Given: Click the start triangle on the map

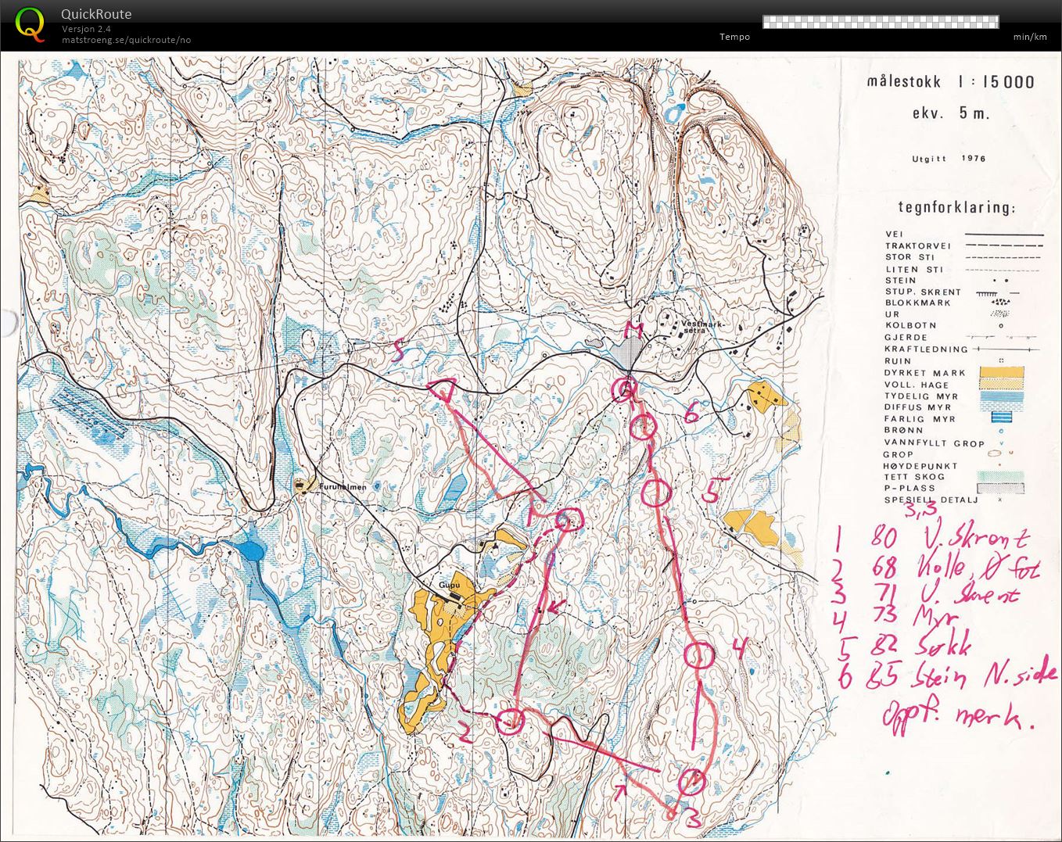Looking at the screenshot, I should [443, 389].
